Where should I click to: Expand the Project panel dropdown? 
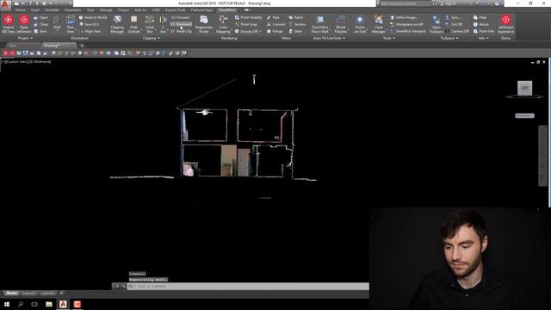pyautogui.click(x=25, y=38)
